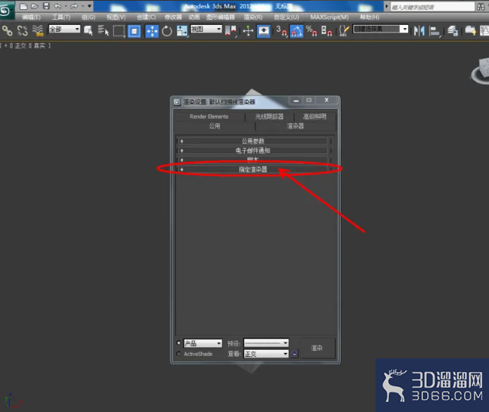This screenshot has height=412, width=489.
Task: Switch to the 光线跟踪器 tab
Action: tap(269, 116)
